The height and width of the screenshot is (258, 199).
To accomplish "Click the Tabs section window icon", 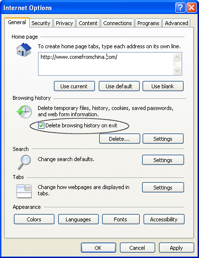I will coord(24,191).
